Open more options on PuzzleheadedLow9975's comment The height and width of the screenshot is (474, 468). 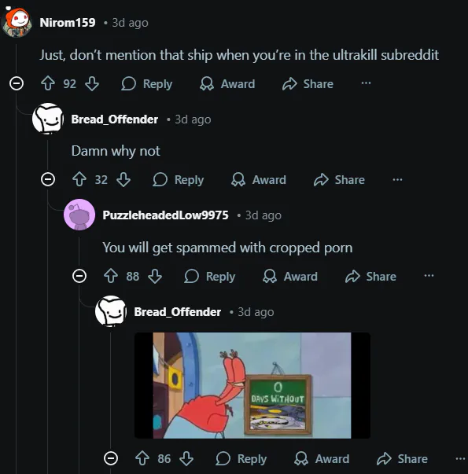click(x=429, y=276)
